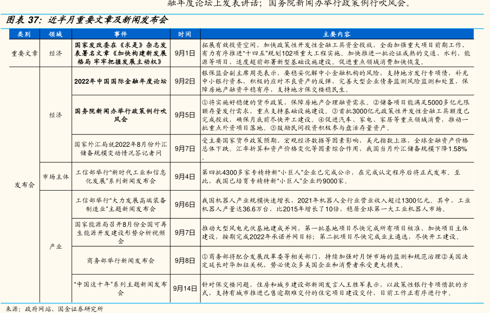Select the content starting "银保监会副主席周亮表示"
Image resolution: width=490 pixels, height=313 pixels.
click(x=335, y=81)
